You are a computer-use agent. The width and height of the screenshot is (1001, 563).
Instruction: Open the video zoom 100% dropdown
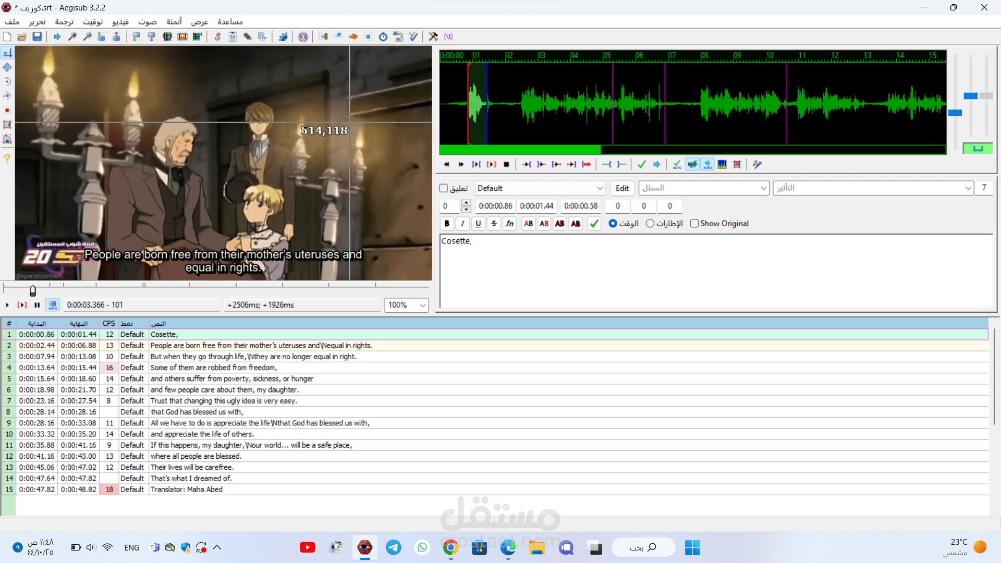[422, 305]
